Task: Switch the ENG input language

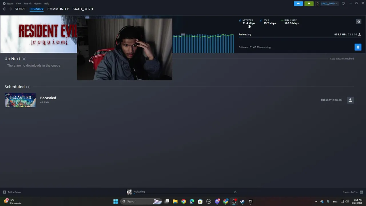Action: (x=335, y=201)
